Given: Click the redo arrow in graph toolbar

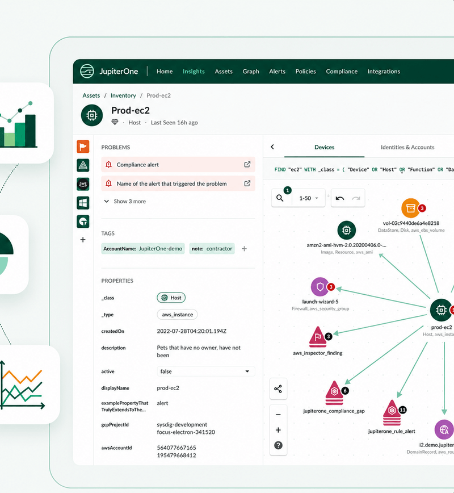Looking at the screenshot, I should pos(356,198).
